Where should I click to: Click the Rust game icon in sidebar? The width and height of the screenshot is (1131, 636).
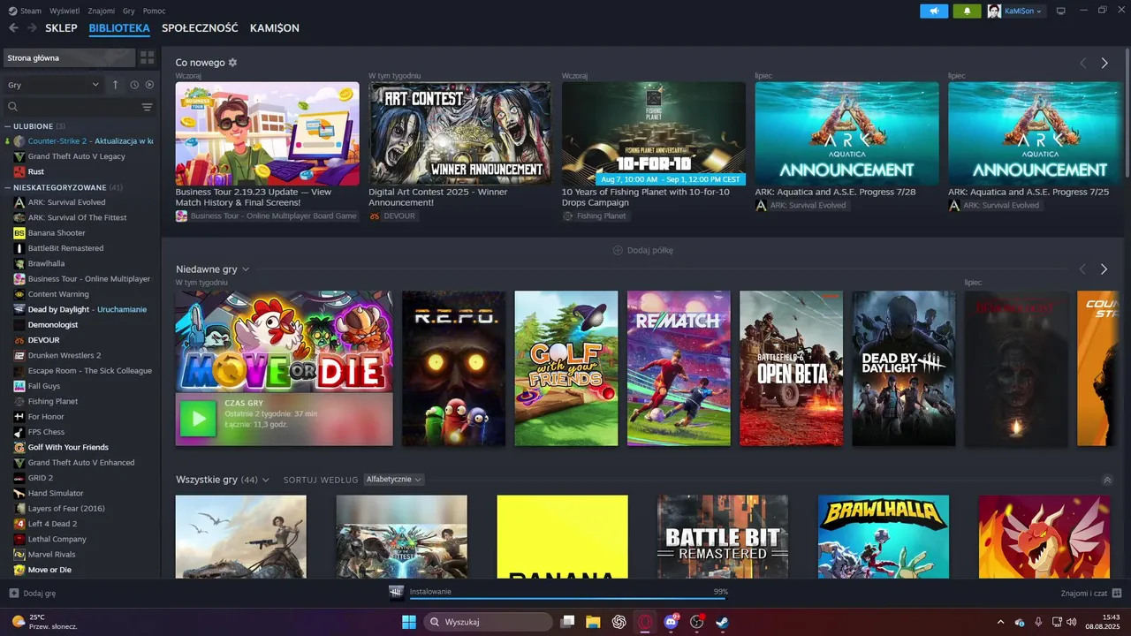point(19,171)
